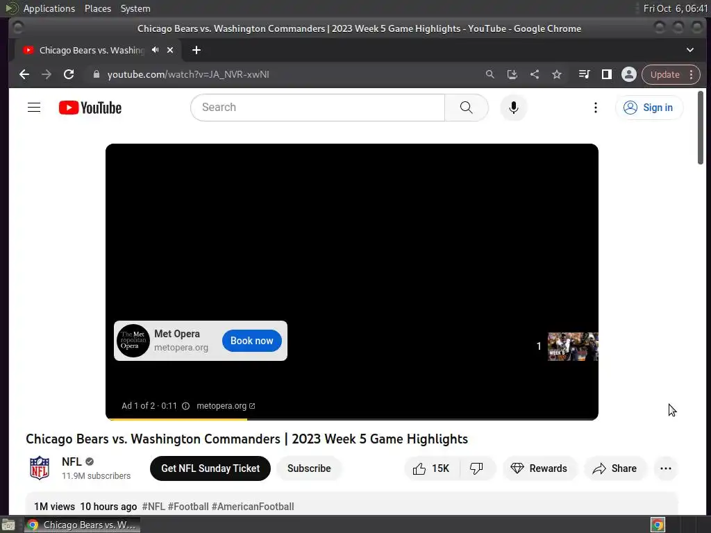Open more actions ellipsis button
Viewport: 711px width, 533px height.
(666, 468)
